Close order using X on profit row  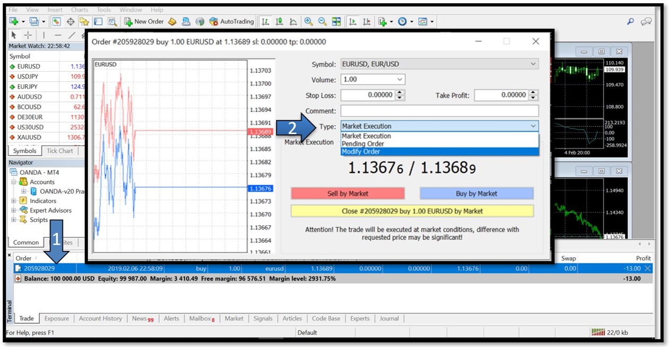pyautogui.click(x=648, y=268)
